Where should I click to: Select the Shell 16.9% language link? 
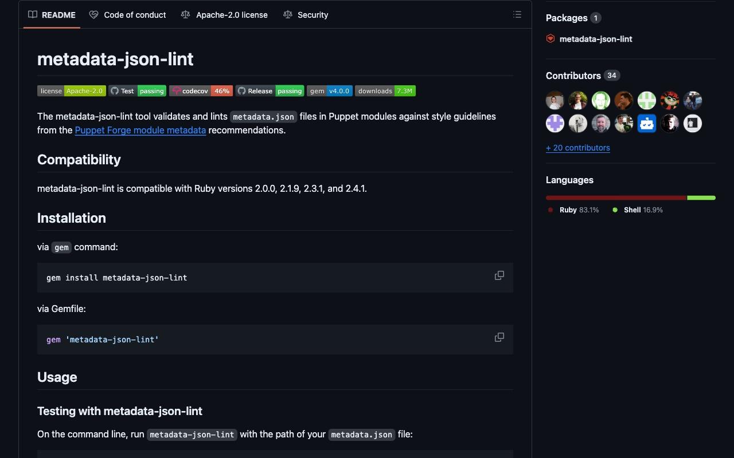[x=637, y=210]
